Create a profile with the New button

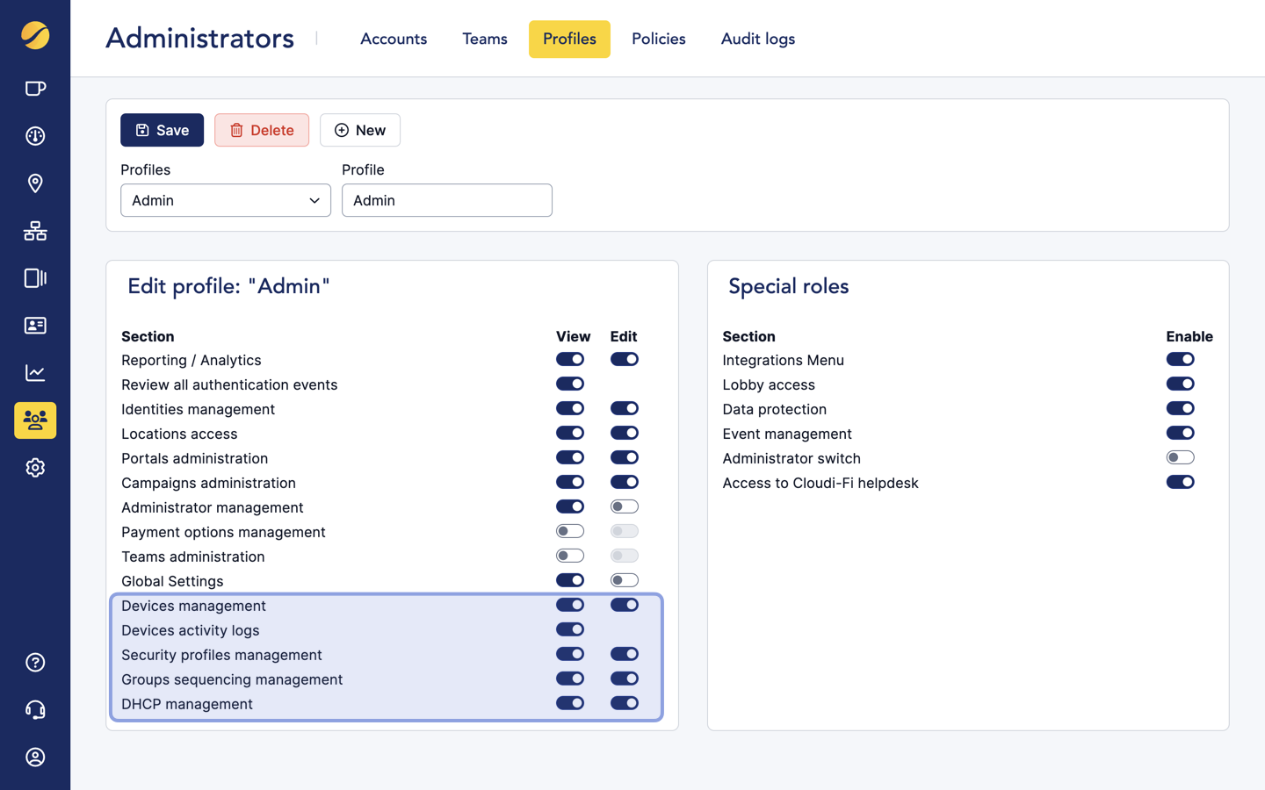(x=359, y=129)
